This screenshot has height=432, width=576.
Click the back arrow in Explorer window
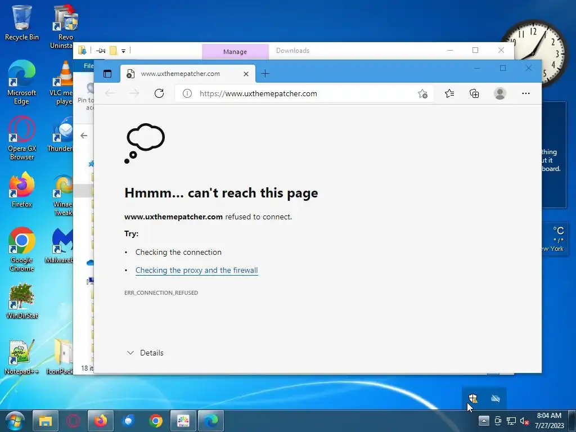pos(84,136)
